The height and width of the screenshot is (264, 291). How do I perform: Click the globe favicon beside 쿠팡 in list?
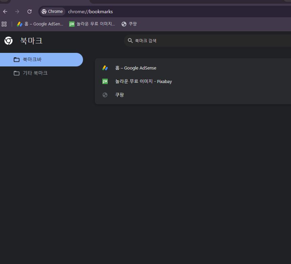[105, 95]
